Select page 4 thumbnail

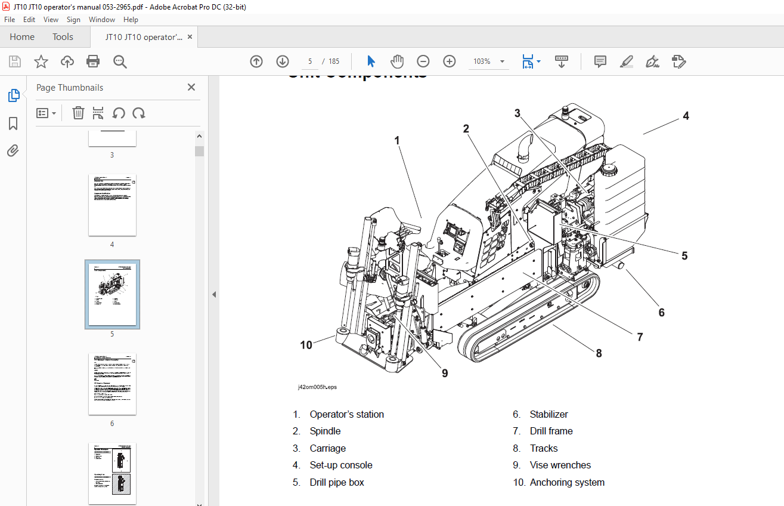click(112, 205)
